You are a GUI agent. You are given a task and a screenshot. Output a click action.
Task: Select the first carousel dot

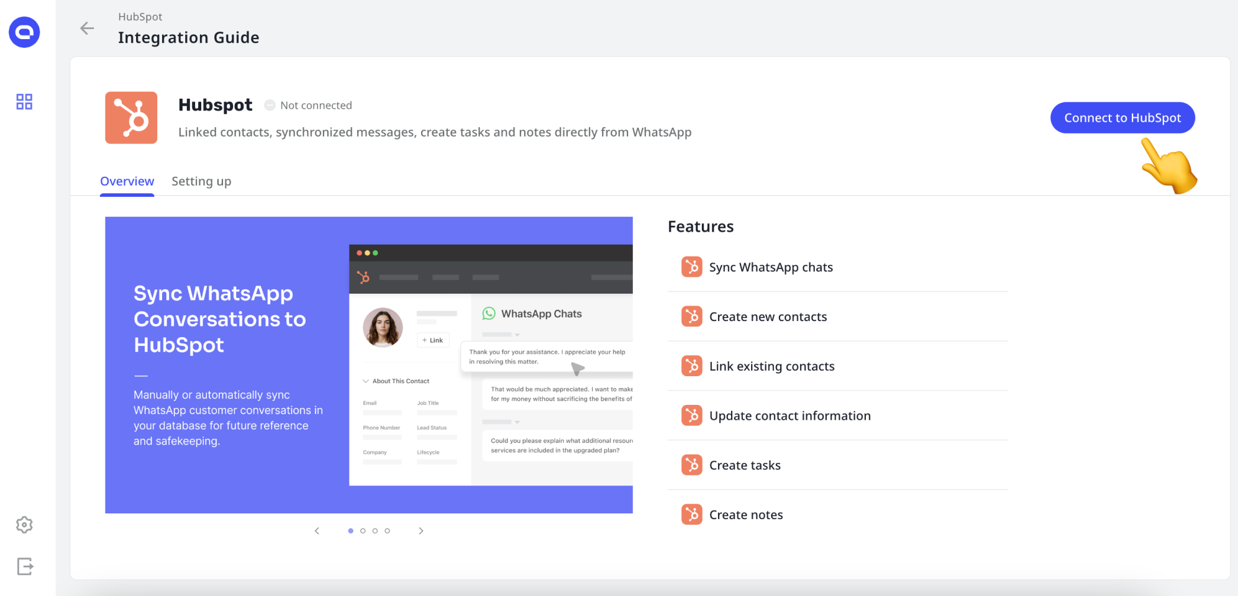click(x=351, y=531)
